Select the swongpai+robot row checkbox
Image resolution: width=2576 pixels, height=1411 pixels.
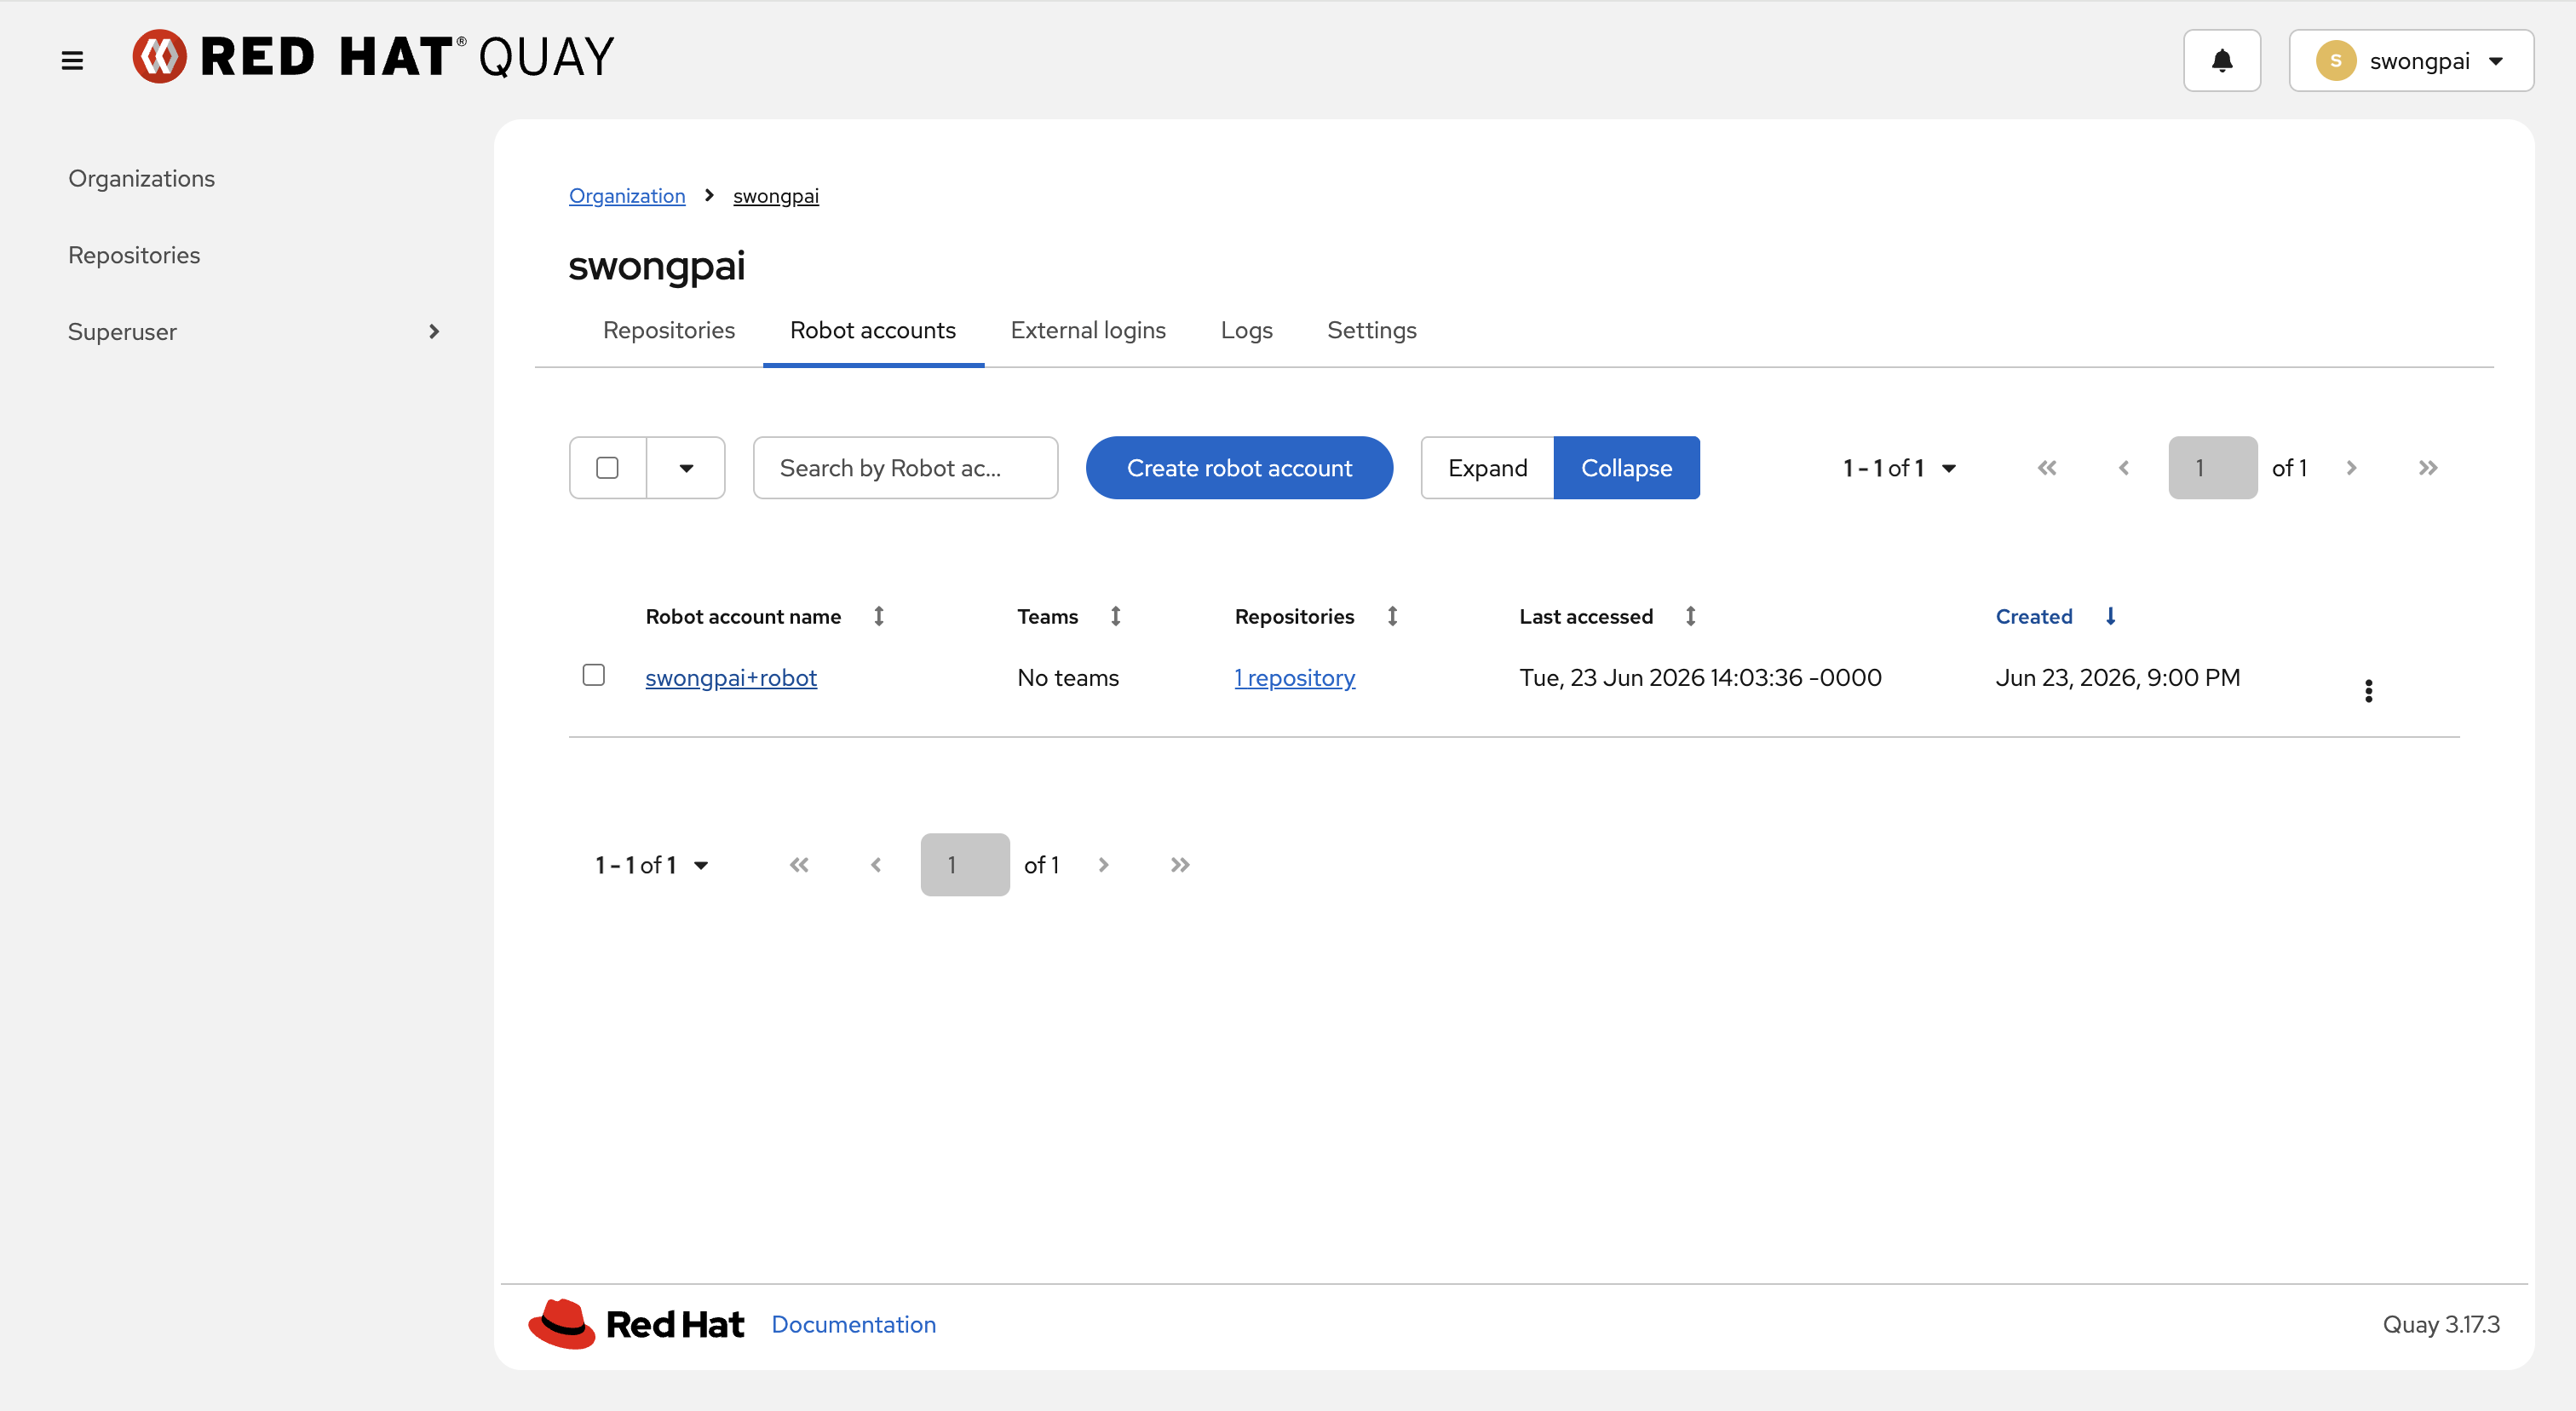click(593, 675)
